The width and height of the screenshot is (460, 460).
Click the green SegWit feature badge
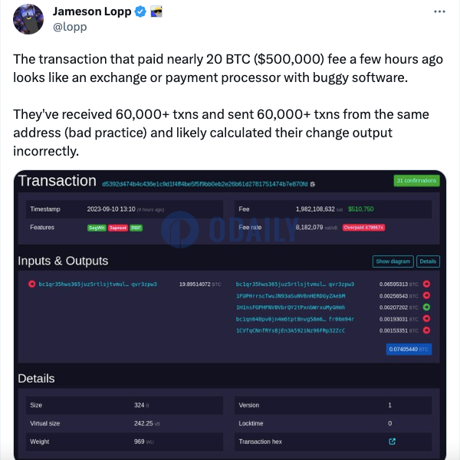97,228
